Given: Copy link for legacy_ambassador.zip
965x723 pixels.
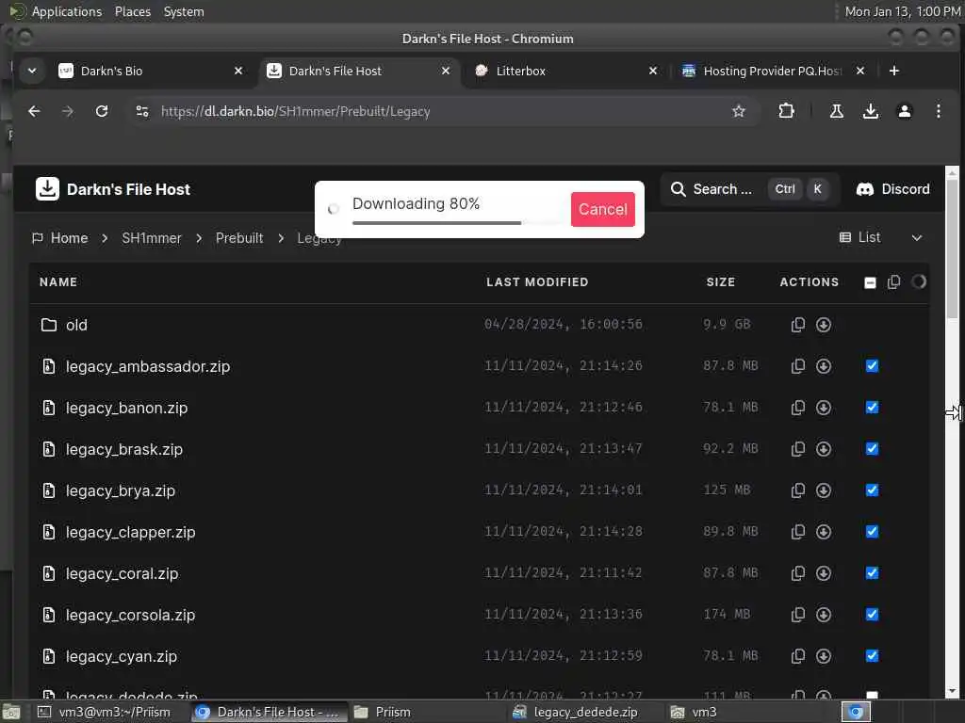Looking at the screenshot, I should [797, 366].
